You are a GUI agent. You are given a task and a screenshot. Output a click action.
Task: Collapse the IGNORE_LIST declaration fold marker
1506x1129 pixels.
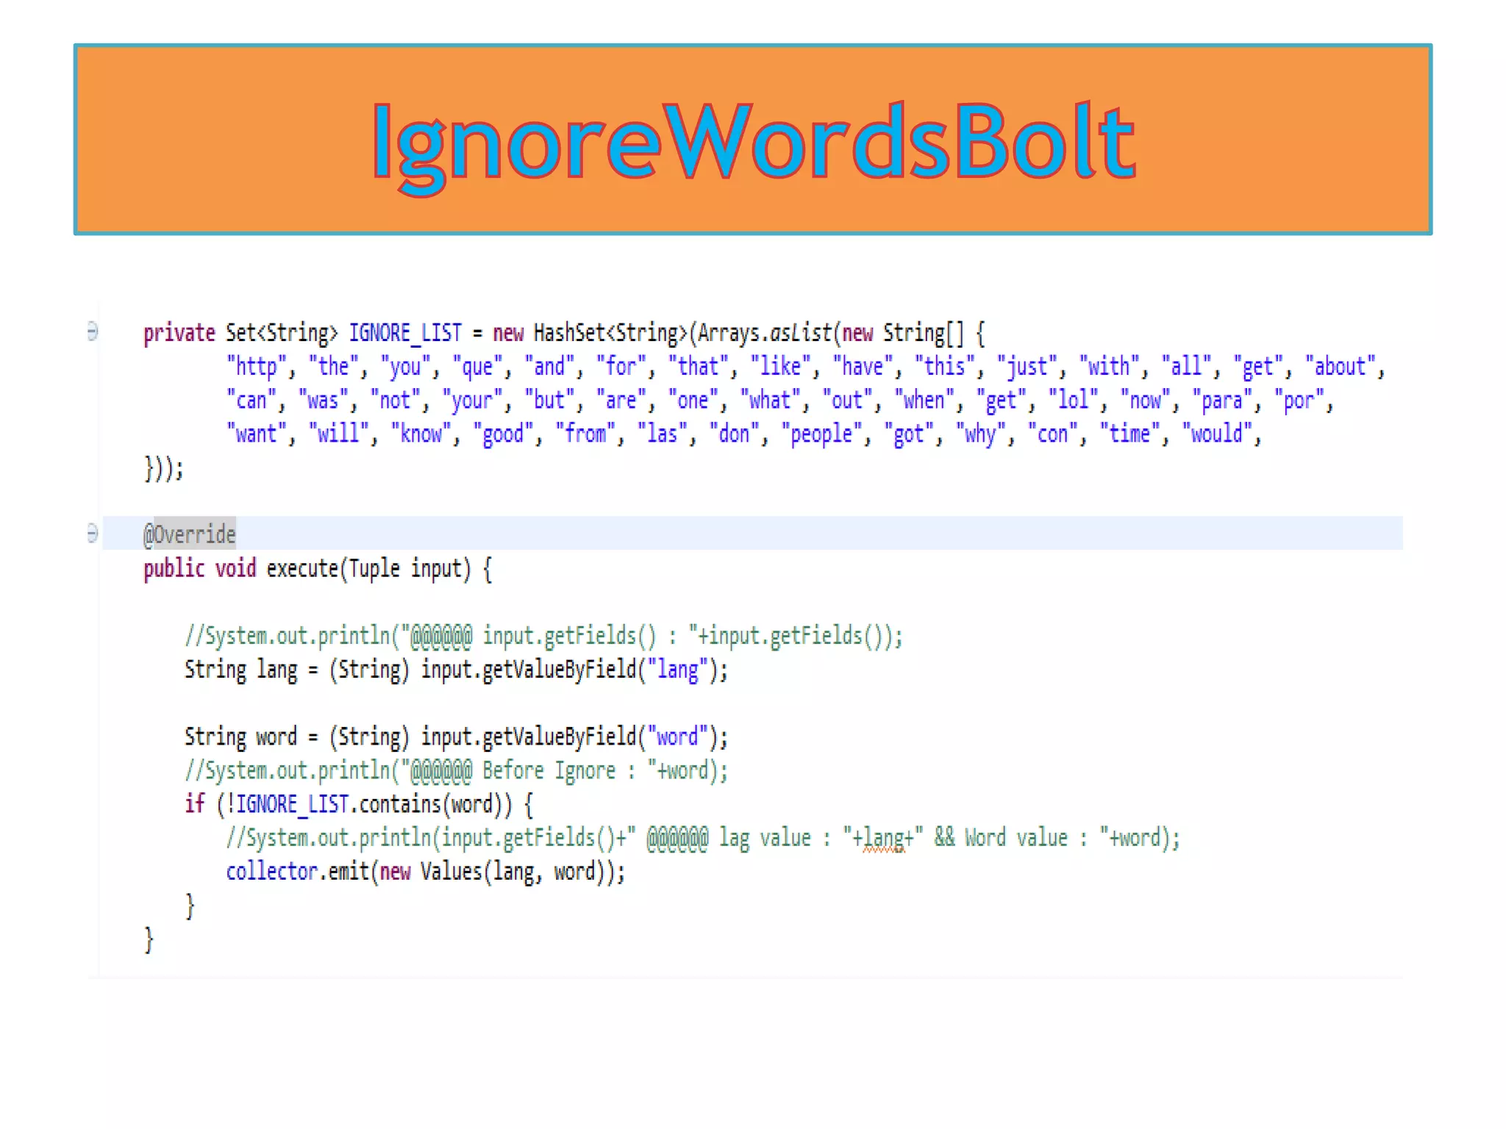tap(93, 331)
